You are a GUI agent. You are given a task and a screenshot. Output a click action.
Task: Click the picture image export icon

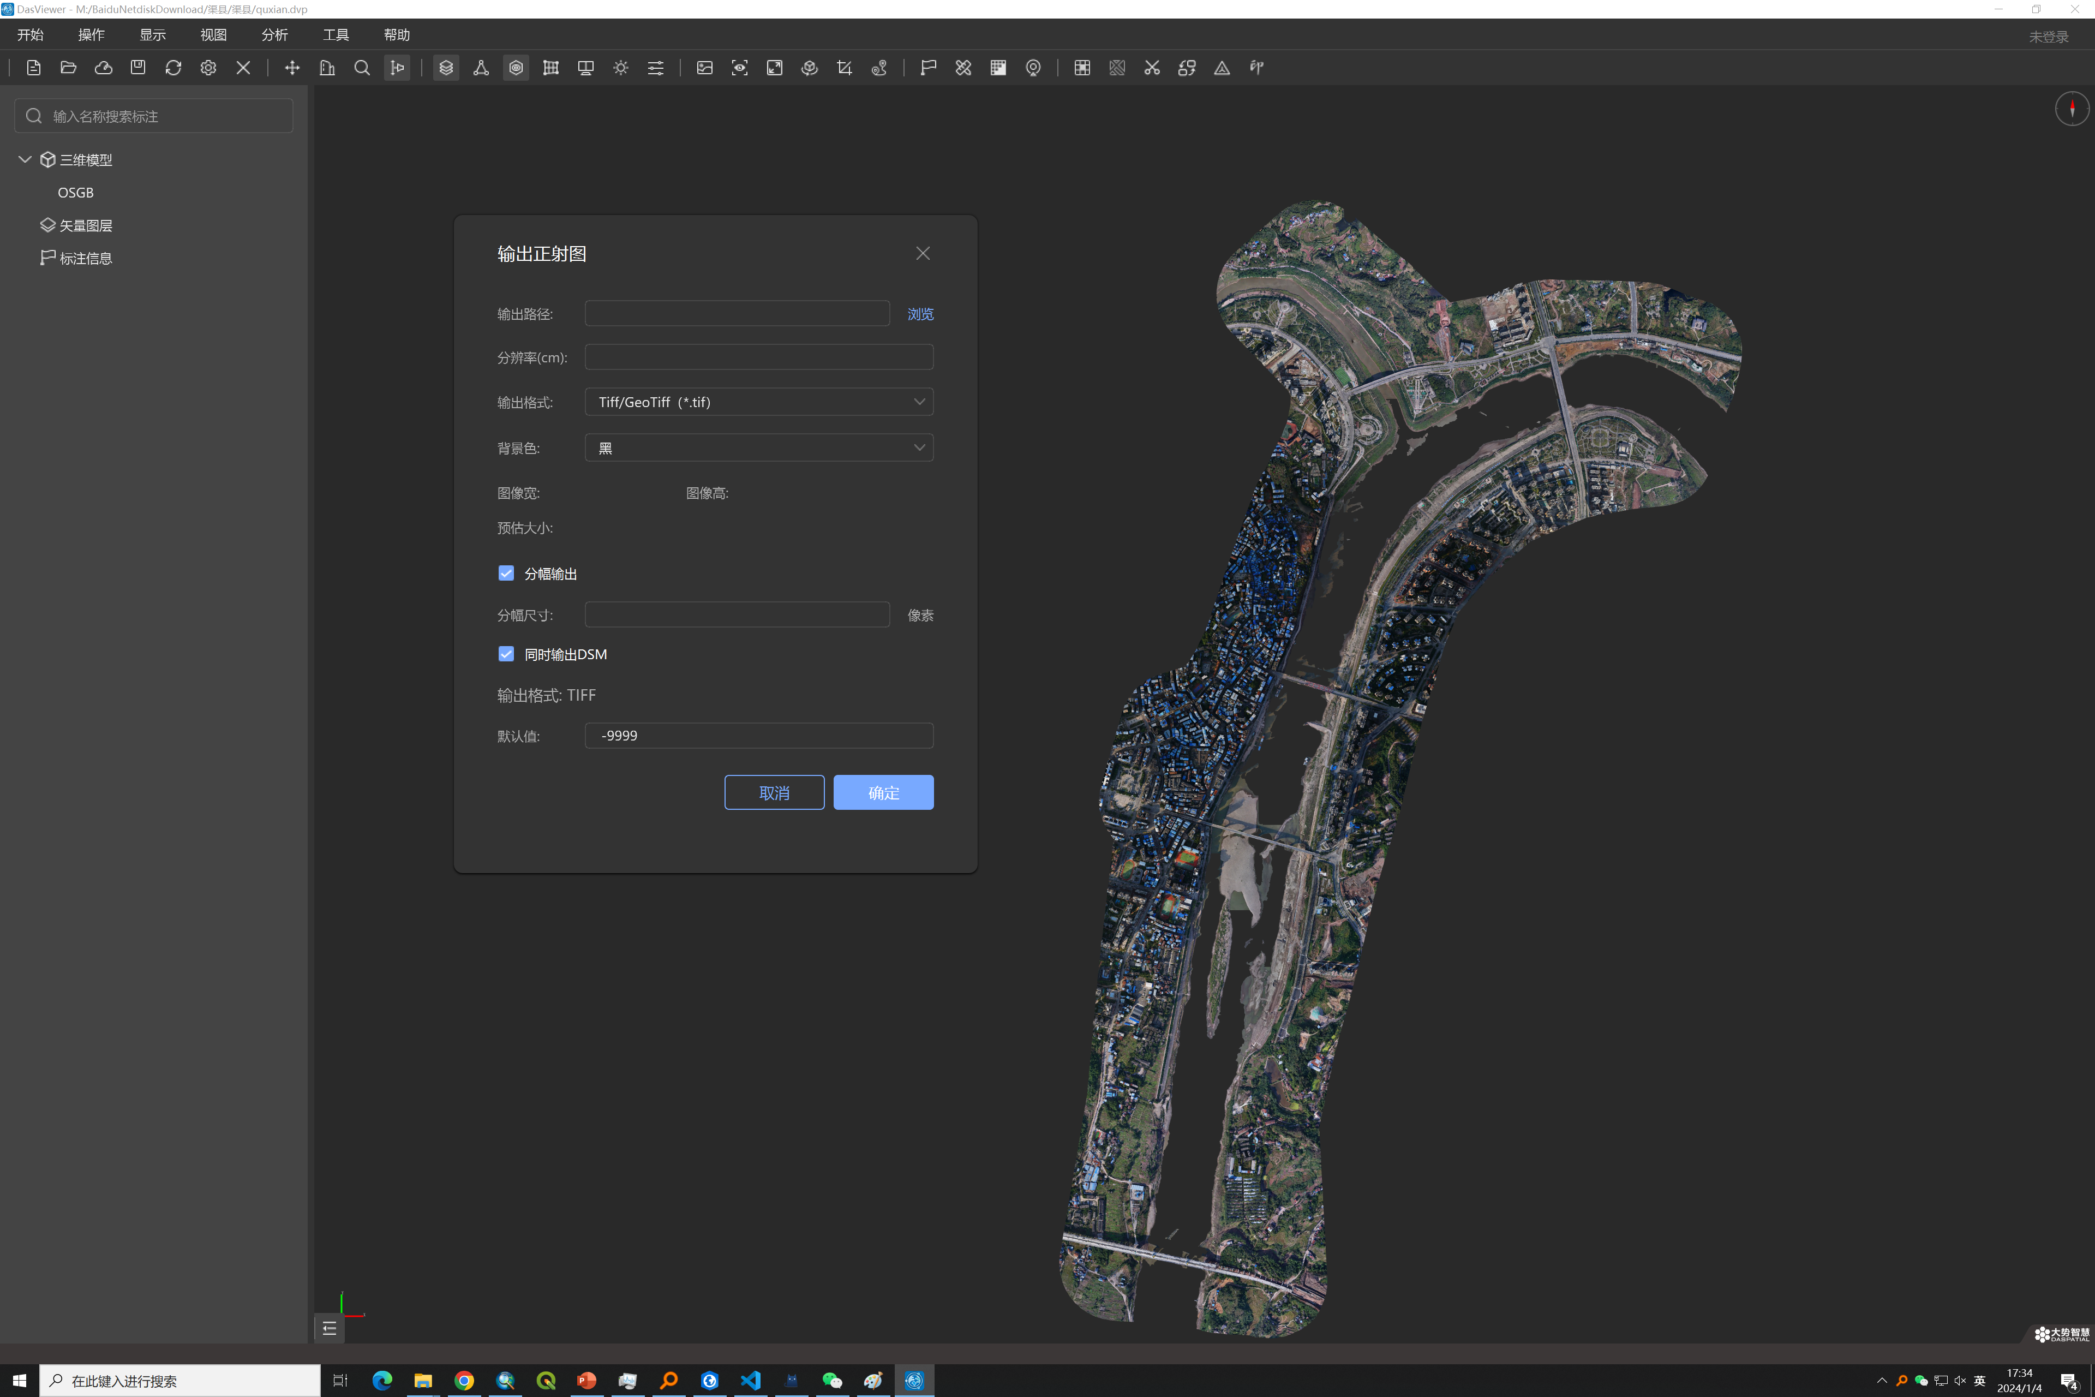pos(704,68)
